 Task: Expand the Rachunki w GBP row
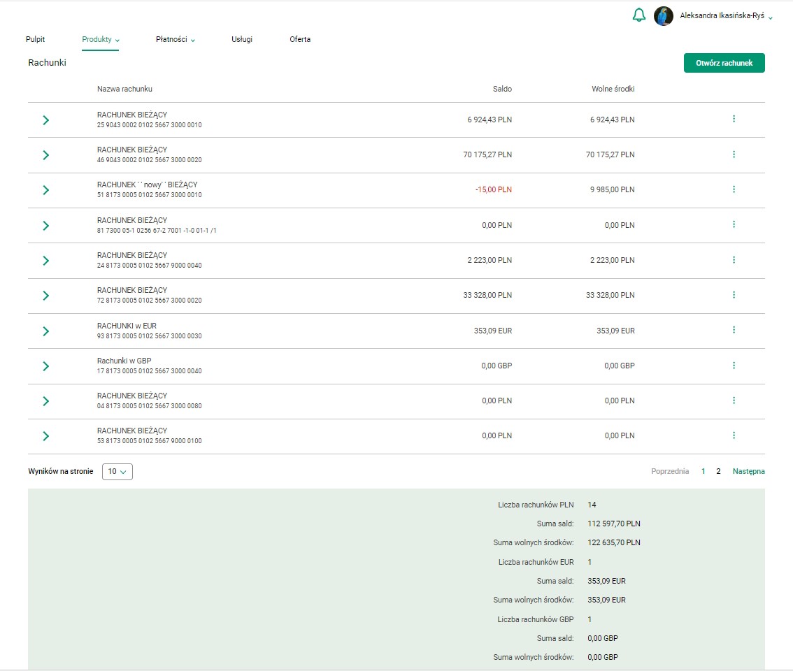tap(45, 366)
